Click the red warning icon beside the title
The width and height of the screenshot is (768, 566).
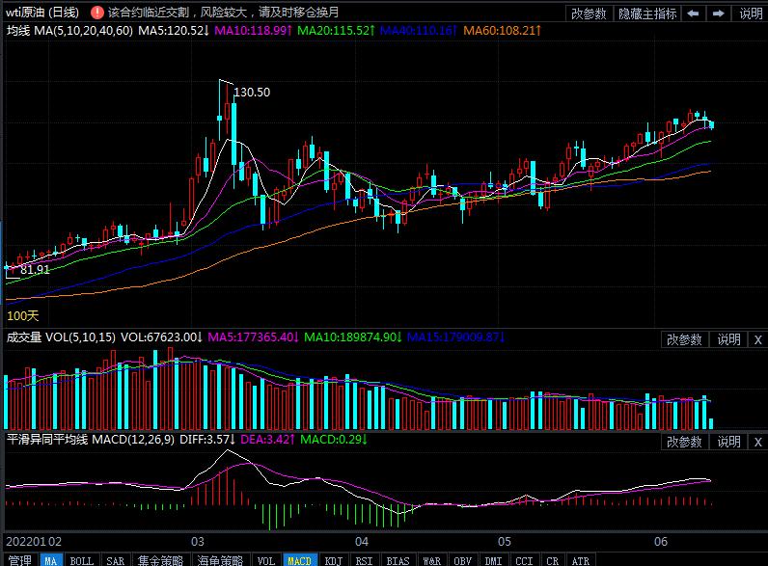96,13
